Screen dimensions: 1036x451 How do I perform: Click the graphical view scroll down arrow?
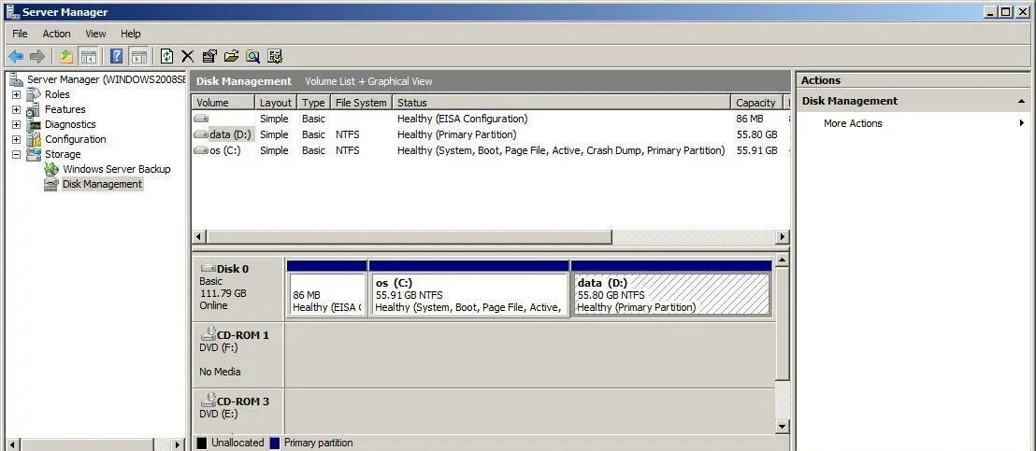(x=783, y=427)
